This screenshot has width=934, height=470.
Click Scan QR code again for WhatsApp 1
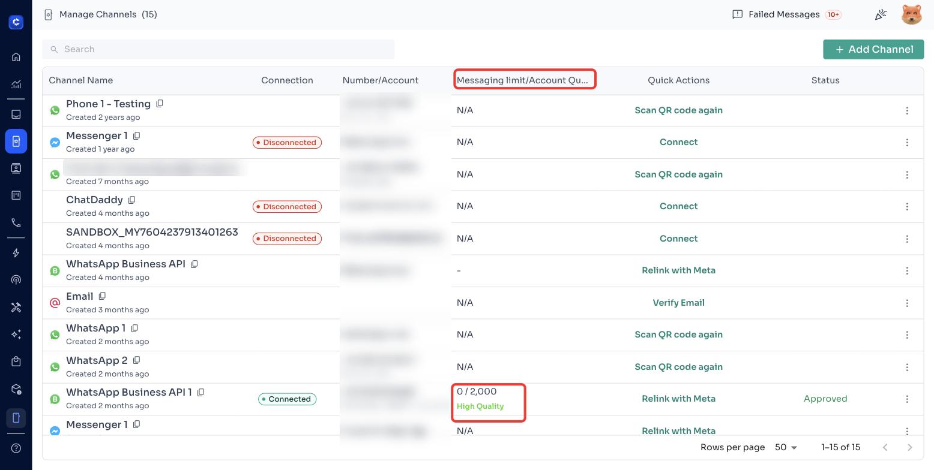(x=678, y=335)
